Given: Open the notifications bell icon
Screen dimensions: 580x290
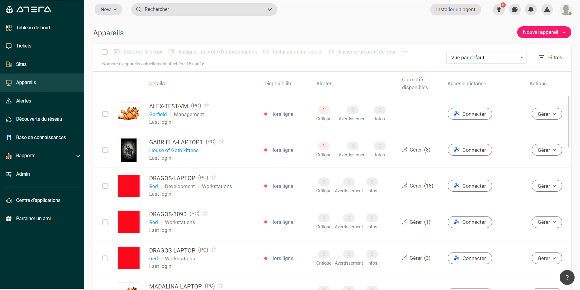Looking at the screenshot, I should click(x=531, y=10).
